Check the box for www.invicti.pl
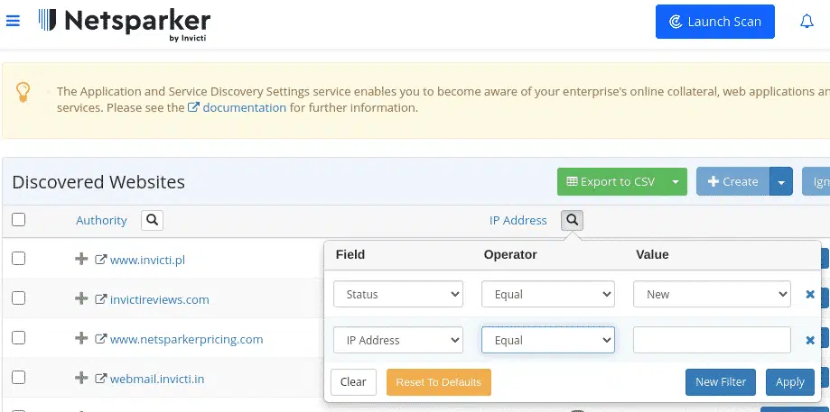Screen dimensions: 830x412 pyautogui.click(x=19, y=259)
